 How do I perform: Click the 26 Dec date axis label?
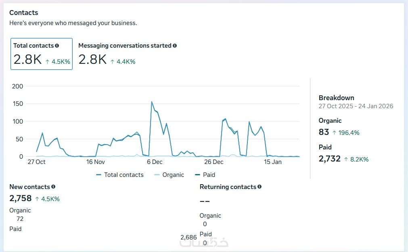pyautogui.click(x=213, y=162)
